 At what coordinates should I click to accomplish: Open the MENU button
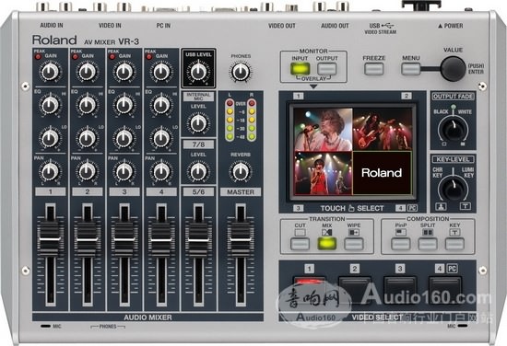pos(410,69)
